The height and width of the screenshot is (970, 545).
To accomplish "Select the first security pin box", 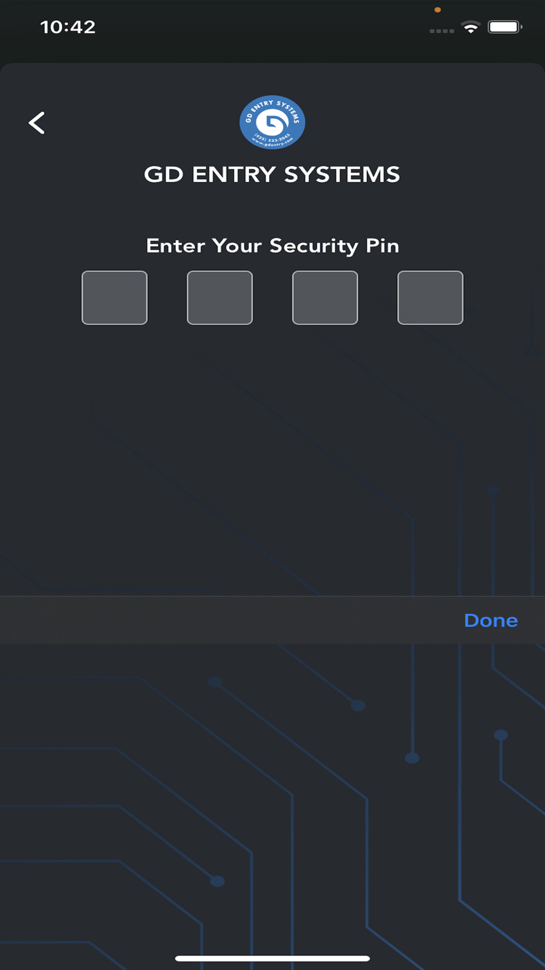I will [114, 297].
